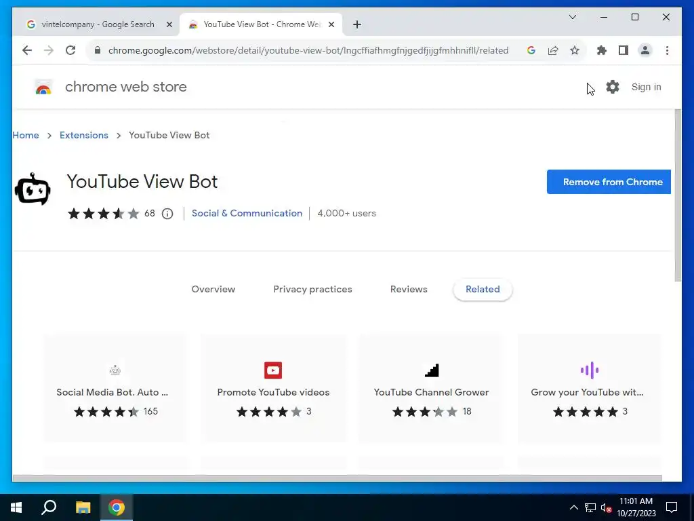Image resolution: width=694 pixels, height=521 pixels.
Task: Click Sign in link
Action: point(646,87)
